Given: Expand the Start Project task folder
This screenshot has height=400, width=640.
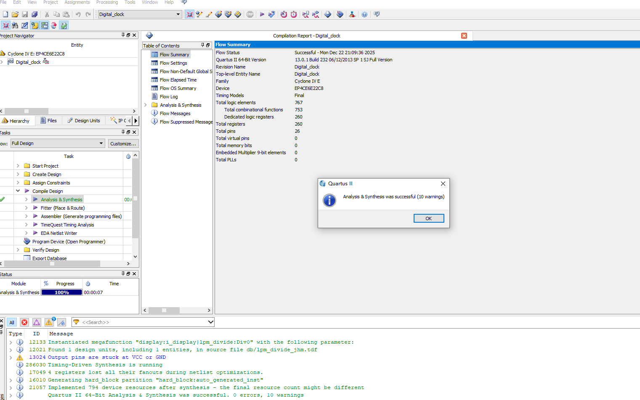Looking at the screenshot, I should [x=18, y=166].
